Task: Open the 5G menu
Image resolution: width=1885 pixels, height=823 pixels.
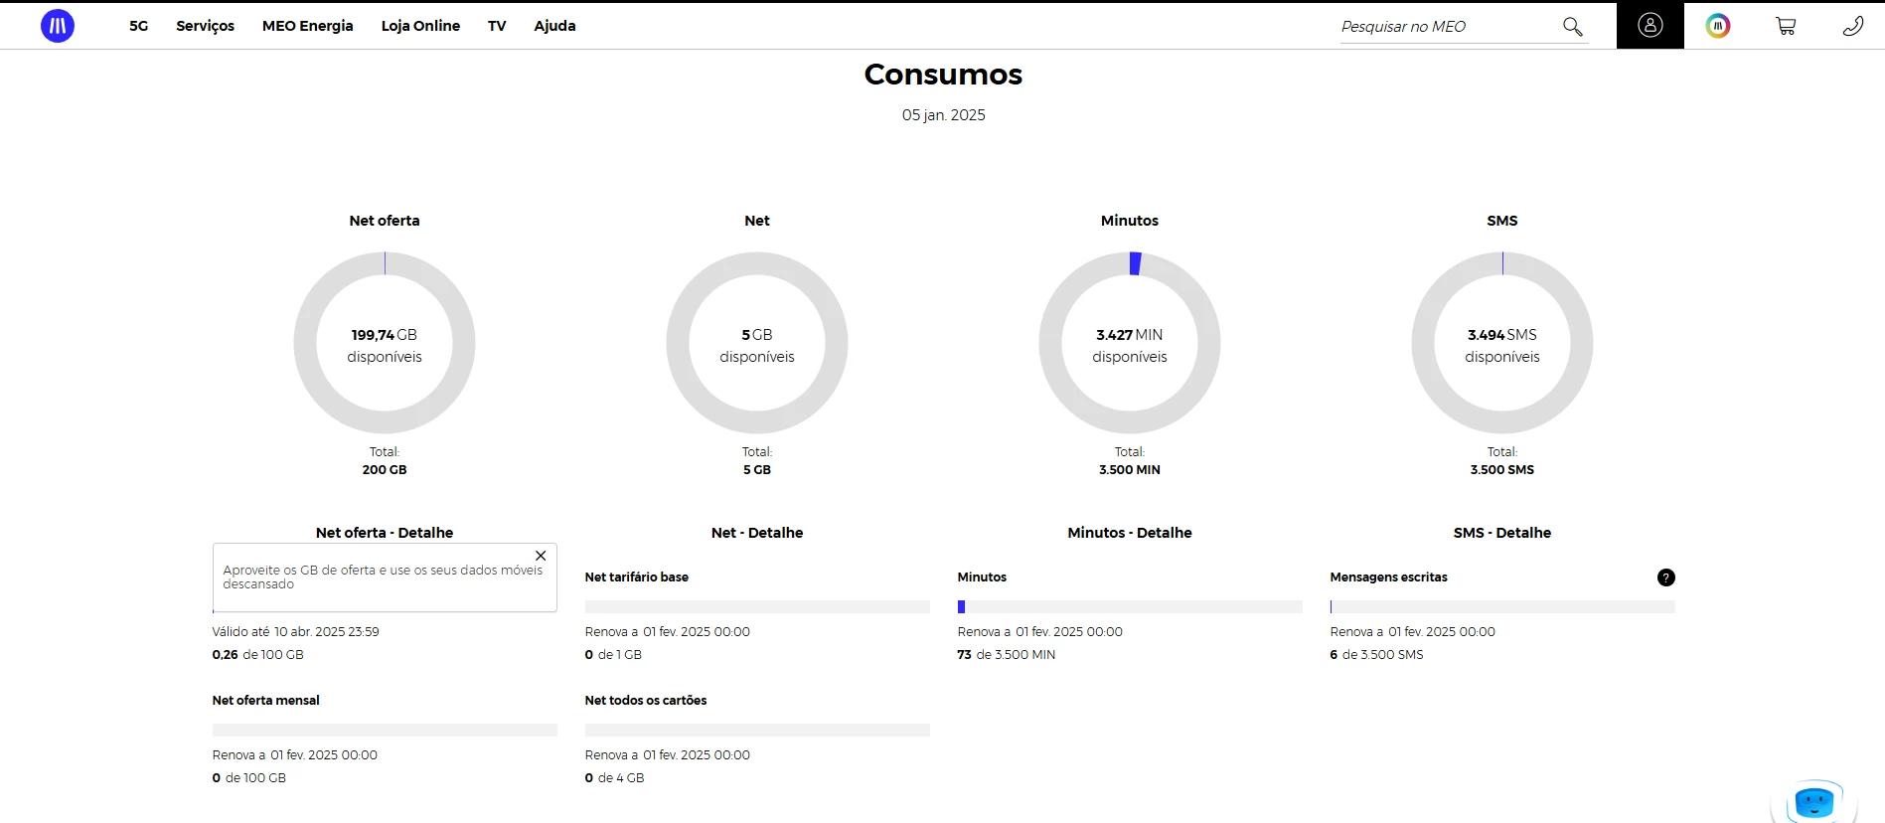Action: 139,26
